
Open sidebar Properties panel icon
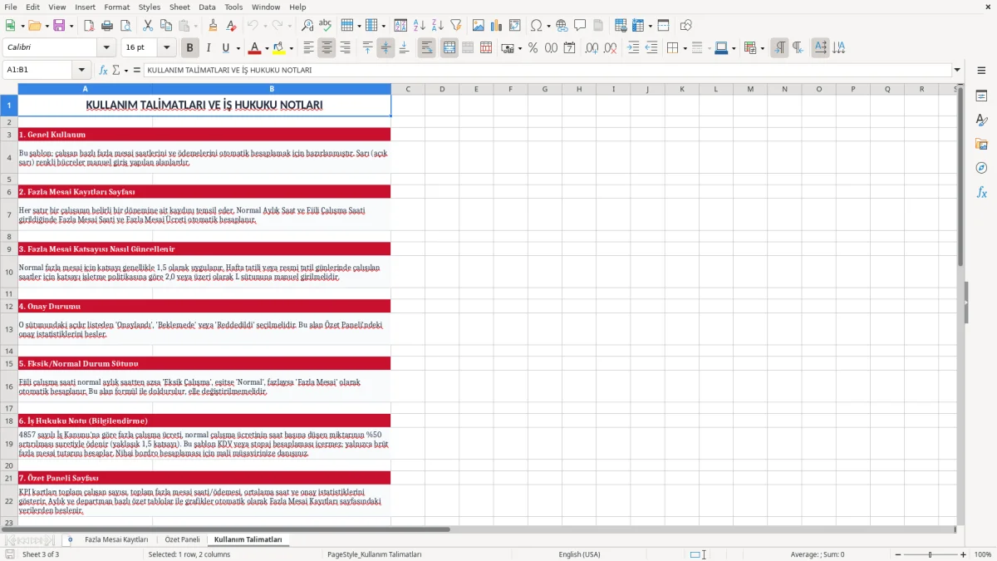[981, 96]
